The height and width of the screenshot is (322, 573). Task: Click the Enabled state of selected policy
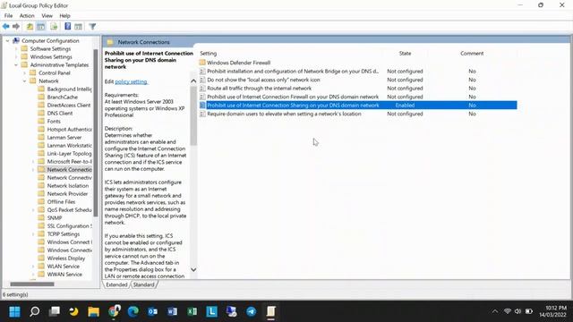405,106
